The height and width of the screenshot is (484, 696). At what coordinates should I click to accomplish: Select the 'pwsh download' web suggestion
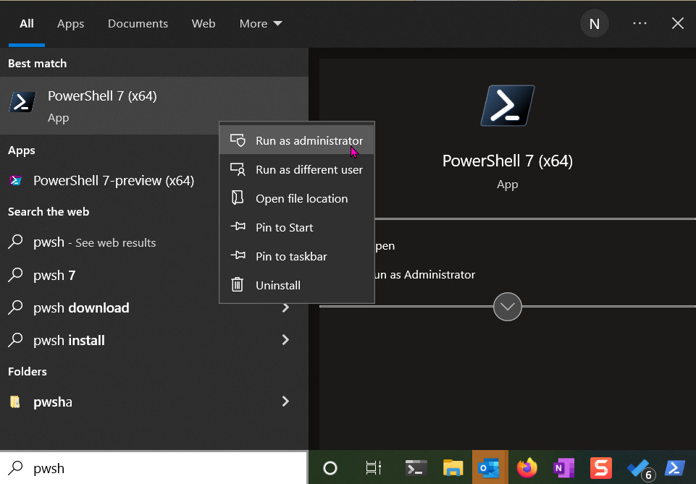coord(81,307)
